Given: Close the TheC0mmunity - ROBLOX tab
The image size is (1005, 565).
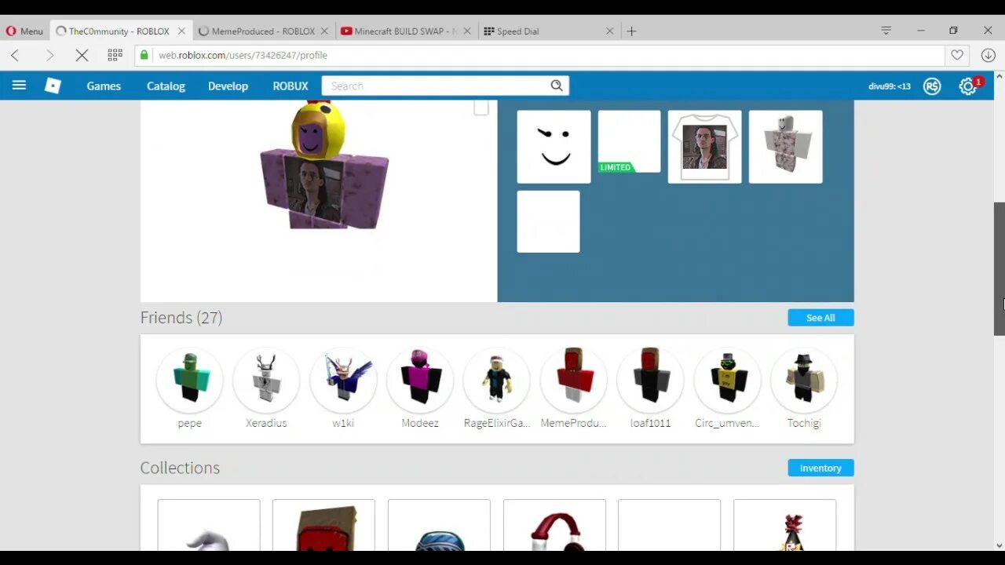Looking at the screenshot, I should 181,31.
